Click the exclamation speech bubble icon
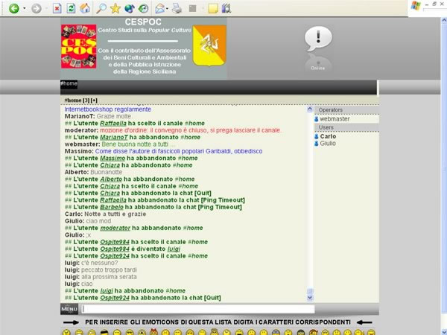Image resolution: width=447 pixels, height=335 pixels. click(x=318, y=38)
